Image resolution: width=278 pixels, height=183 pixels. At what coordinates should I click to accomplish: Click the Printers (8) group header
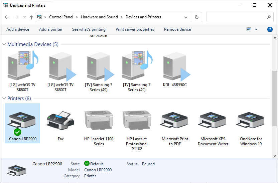(x=19, y=99)
